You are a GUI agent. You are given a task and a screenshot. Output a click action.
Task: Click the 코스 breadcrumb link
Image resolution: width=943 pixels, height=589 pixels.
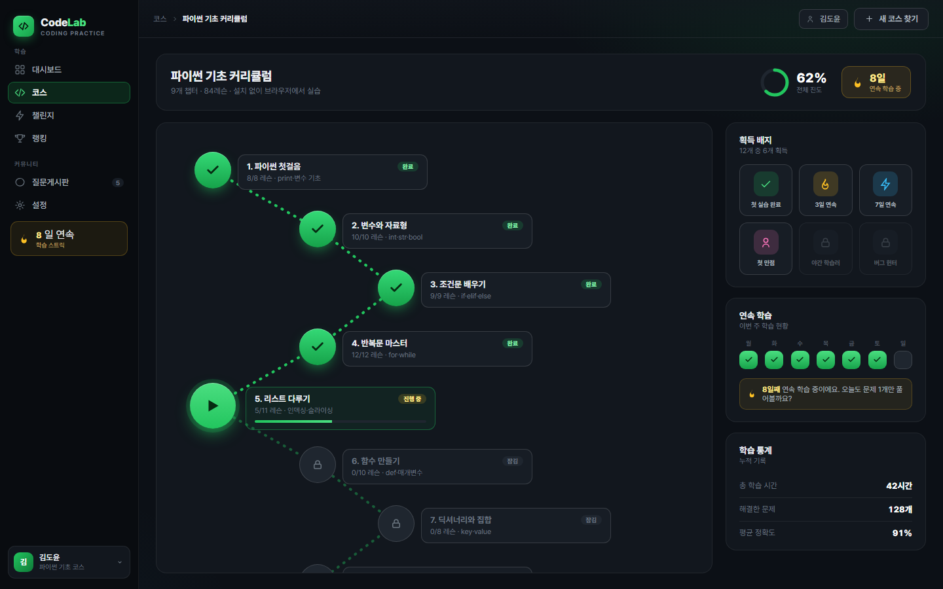(160, 19)
